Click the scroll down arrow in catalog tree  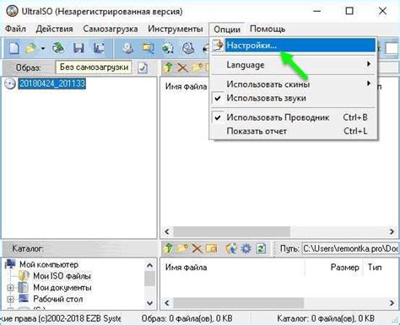[x=150, y=303]
